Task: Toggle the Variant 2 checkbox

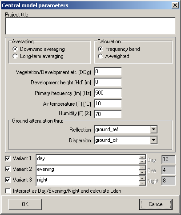Action: [x=8, y=169]
